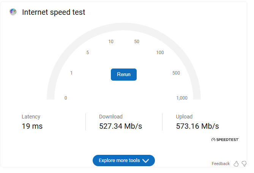Open the Speedtest provider logo
This screenshot has width=254, height=173.
tap(225, 140)
